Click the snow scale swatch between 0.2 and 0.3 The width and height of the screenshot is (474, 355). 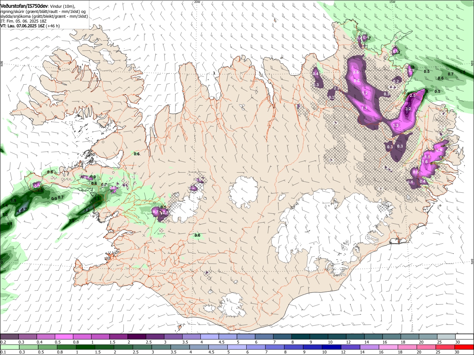click(10, 337)
